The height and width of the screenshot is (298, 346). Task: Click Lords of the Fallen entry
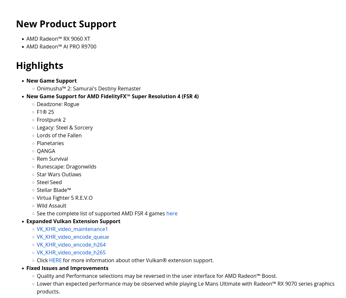59,135
